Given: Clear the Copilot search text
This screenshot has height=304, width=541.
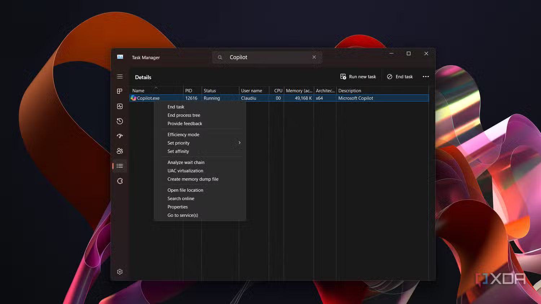Looking at the screenshot, I should (x=314, y=57).
